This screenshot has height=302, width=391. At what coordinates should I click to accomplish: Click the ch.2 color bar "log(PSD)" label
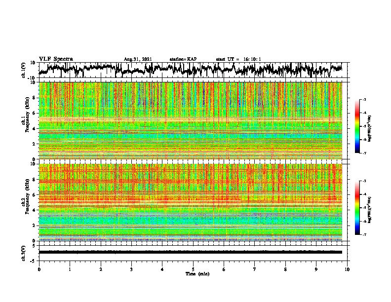(370, 210)
